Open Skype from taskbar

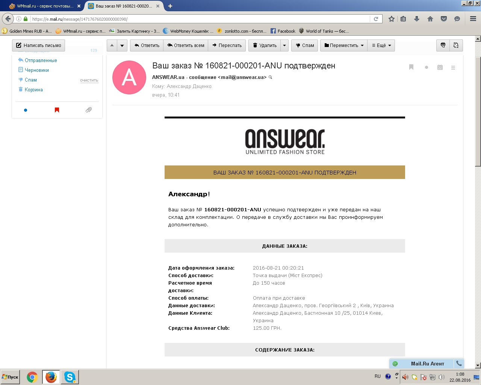click(x=70, y=377)
